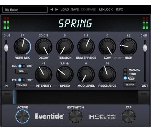
Task: Click the TANK button
Action: coord(22,71)
